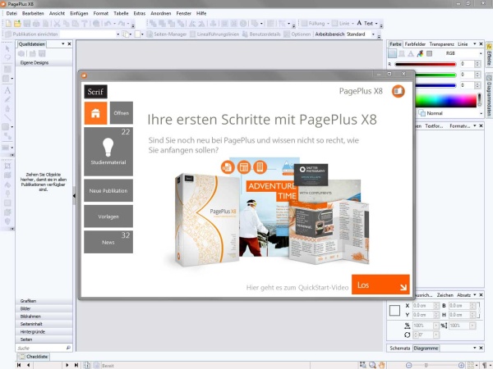Click the orange PagePlus X8 logo icon
Screen dimensions: 493x369
[398, 91]
